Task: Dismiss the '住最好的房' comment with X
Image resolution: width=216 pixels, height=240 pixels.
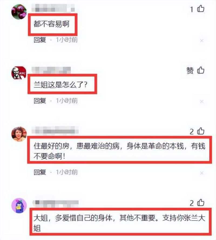Action: tap(202, 173)
